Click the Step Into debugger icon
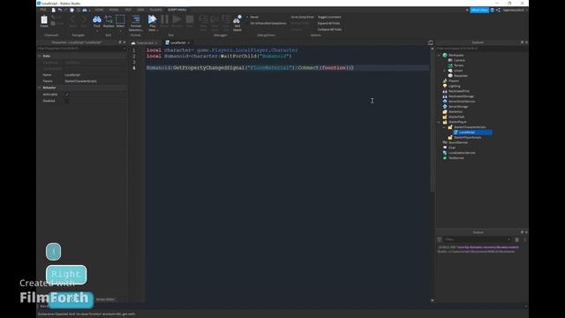Image resolution: width=565 pixels, height=318 pixels. click(203, 19)
